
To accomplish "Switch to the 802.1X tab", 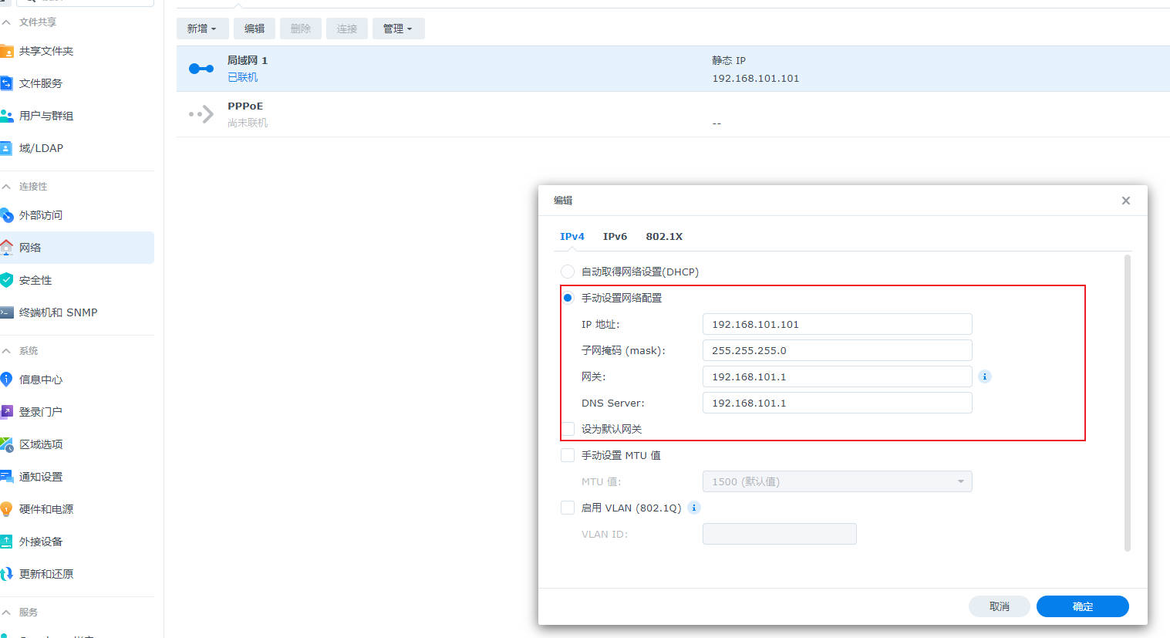I will click(x=664, y=237).
